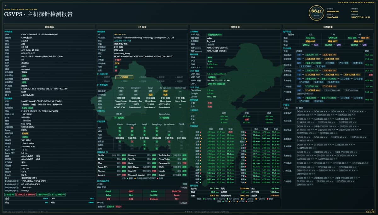Viewport: 378px width, 215px height.
Task: Click the AES-NI supported feature badge
Action: pyautogui.click(x=9, y=195)
